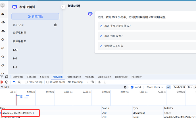Toggle the network filter funnel icon
The height and width of the screenshot is (118, 196).
click(14, 82)
